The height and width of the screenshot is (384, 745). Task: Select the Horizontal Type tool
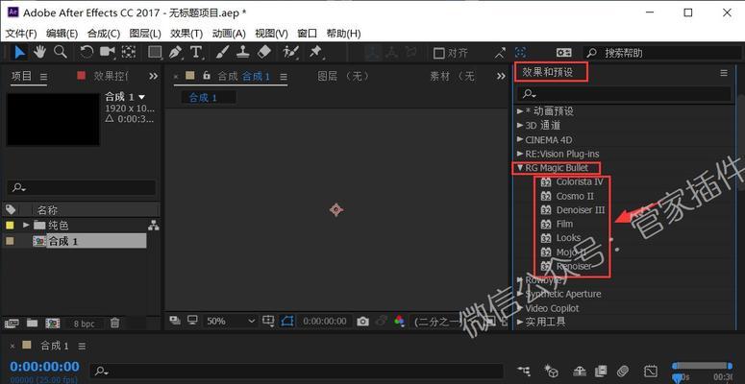pos(196,52)
